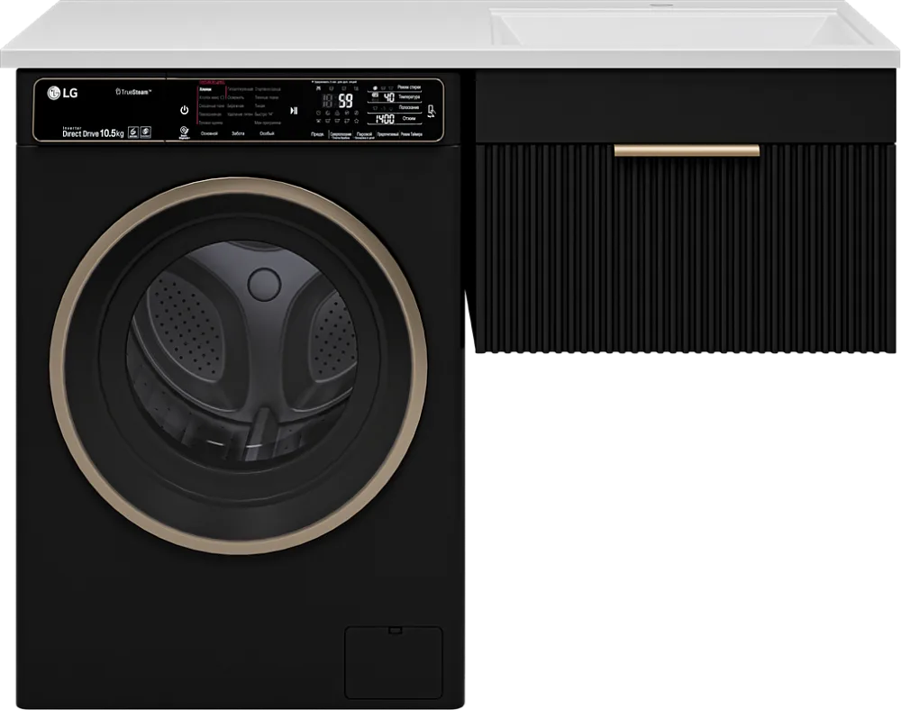
Task: Open the drain filter cover panel
Action: [393, 662]
